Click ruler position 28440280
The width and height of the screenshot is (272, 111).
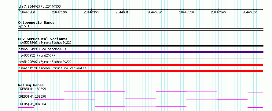(x=28, y=12)
